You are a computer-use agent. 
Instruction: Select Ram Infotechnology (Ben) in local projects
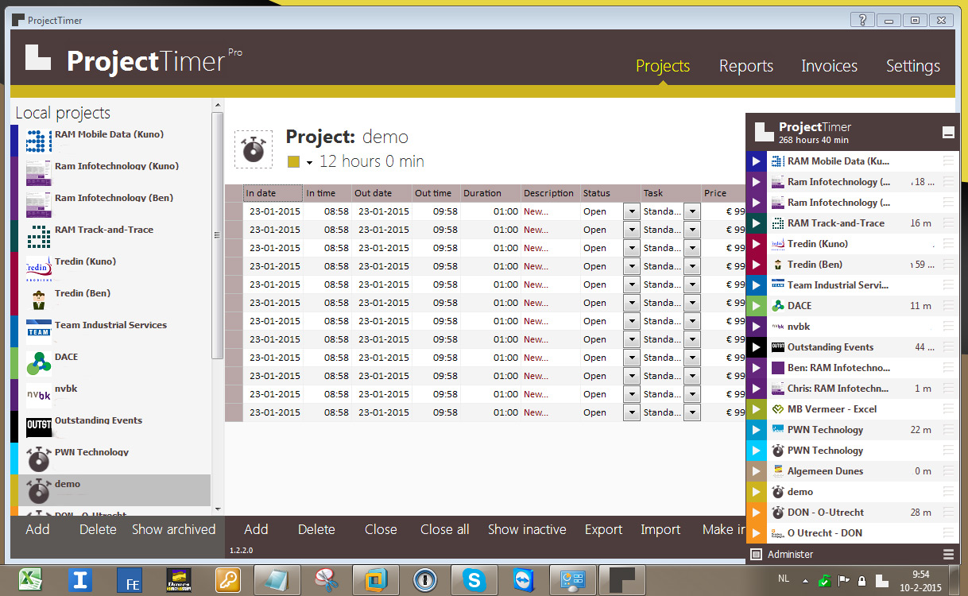(110, 204)
